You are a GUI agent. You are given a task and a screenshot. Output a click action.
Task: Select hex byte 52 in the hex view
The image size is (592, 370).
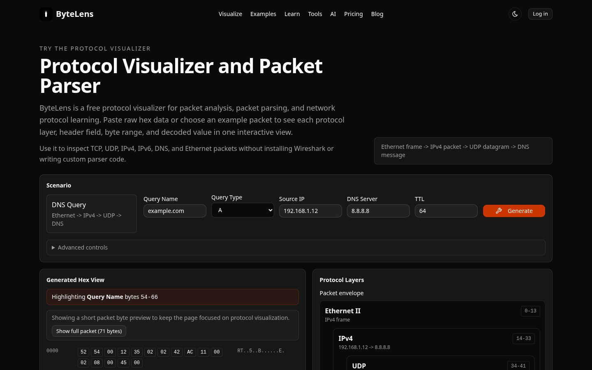83,352
